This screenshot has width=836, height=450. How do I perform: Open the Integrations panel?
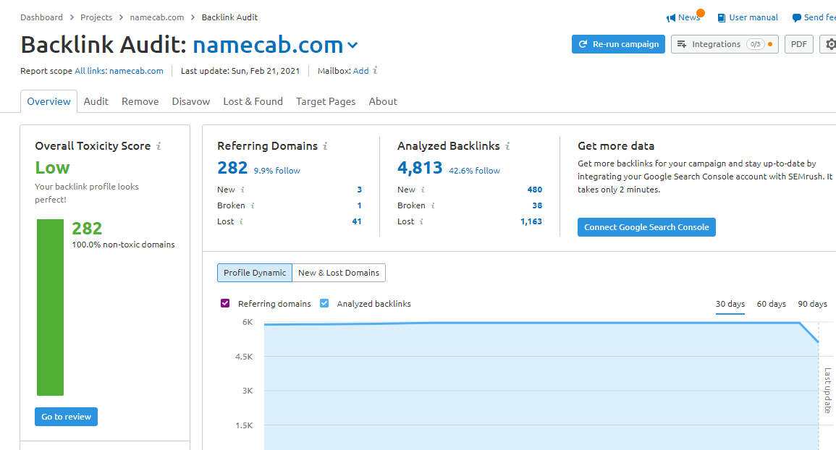(x=724, y=44)
